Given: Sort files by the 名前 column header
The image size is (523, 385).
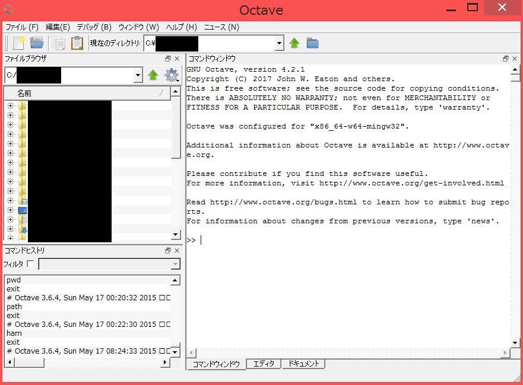Looking at the screenshot, I should (x=87, y=93).
